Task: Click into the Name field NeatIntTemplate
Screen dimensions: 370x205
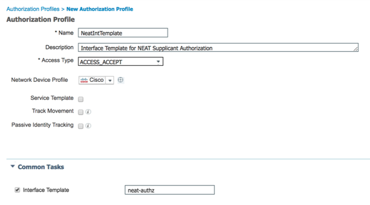Action: point(123,33)
